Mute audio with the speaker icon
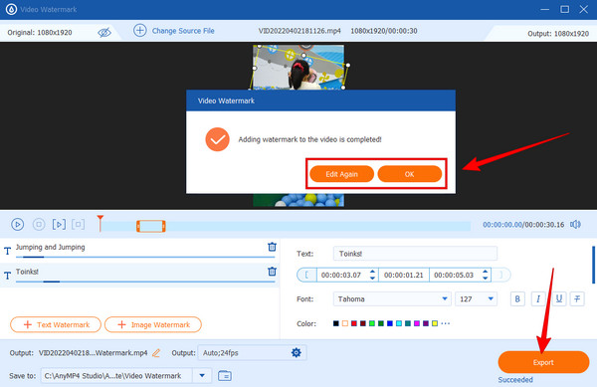Screen dimensions: 597x387 coord(575,225)
